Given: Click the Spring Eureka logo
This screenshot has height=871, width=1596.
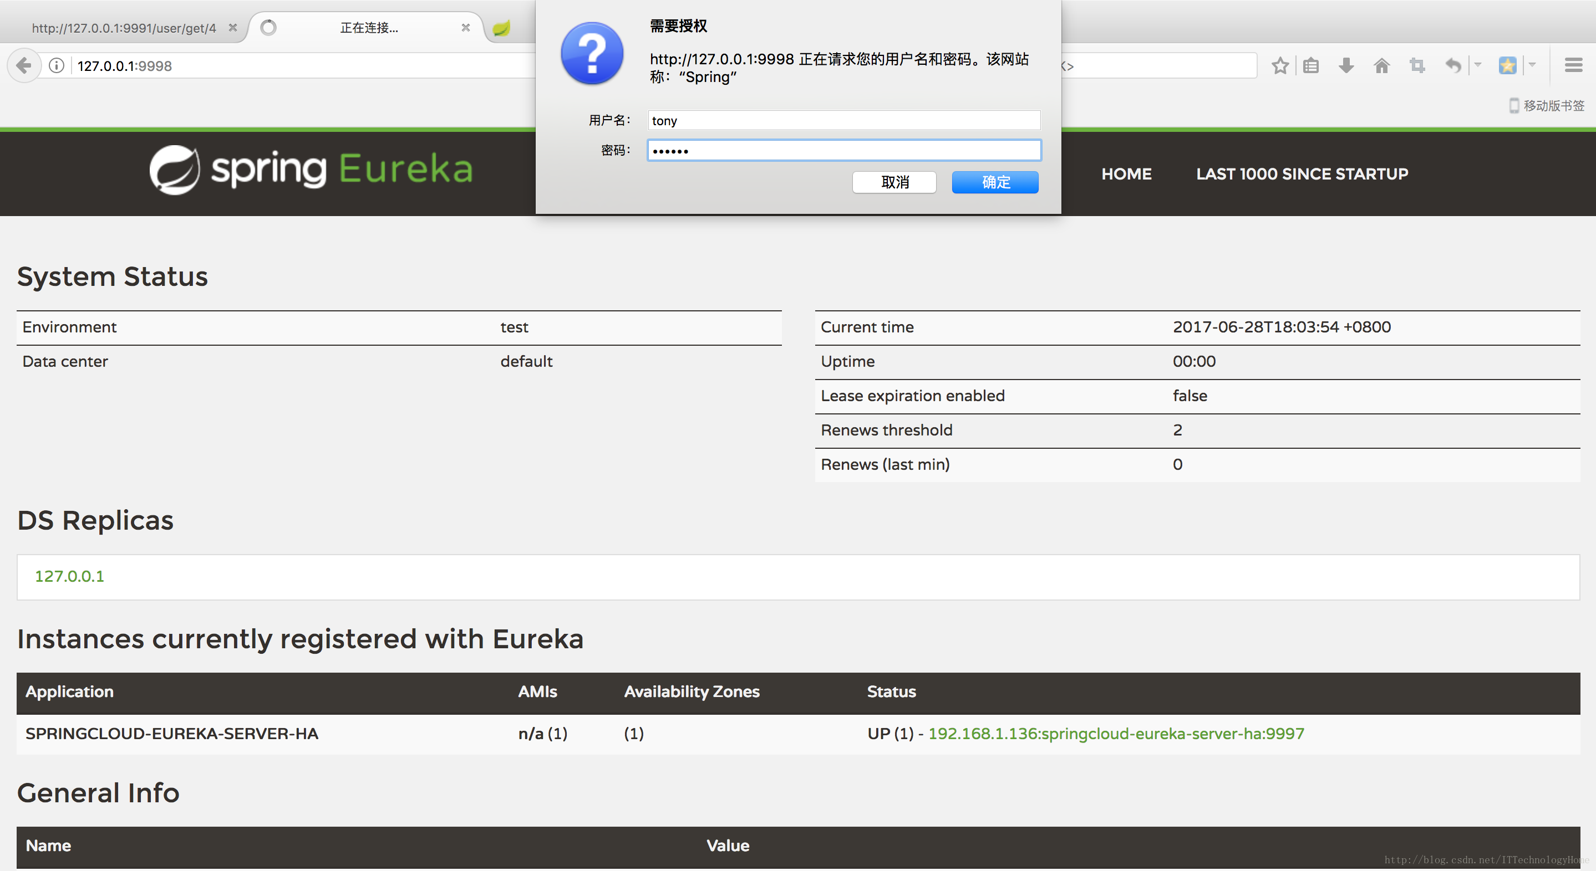Looking at the screenshot, I should pos(311,170).
